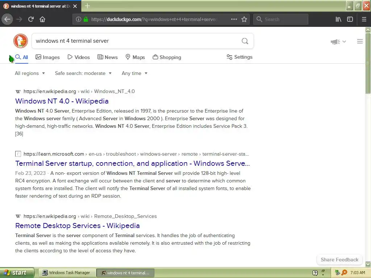The image size is (371, 278).
Task: Close the DuckDuckGo search tab
Action: [x=75, y=6]
